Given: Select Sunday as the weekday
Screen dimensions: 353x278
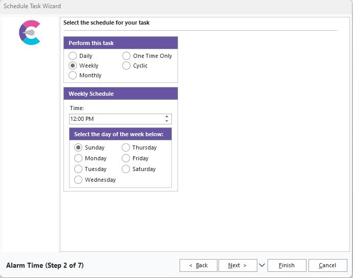Looking at the screenshot, I should pyautogui.click(x=78, y=147).
